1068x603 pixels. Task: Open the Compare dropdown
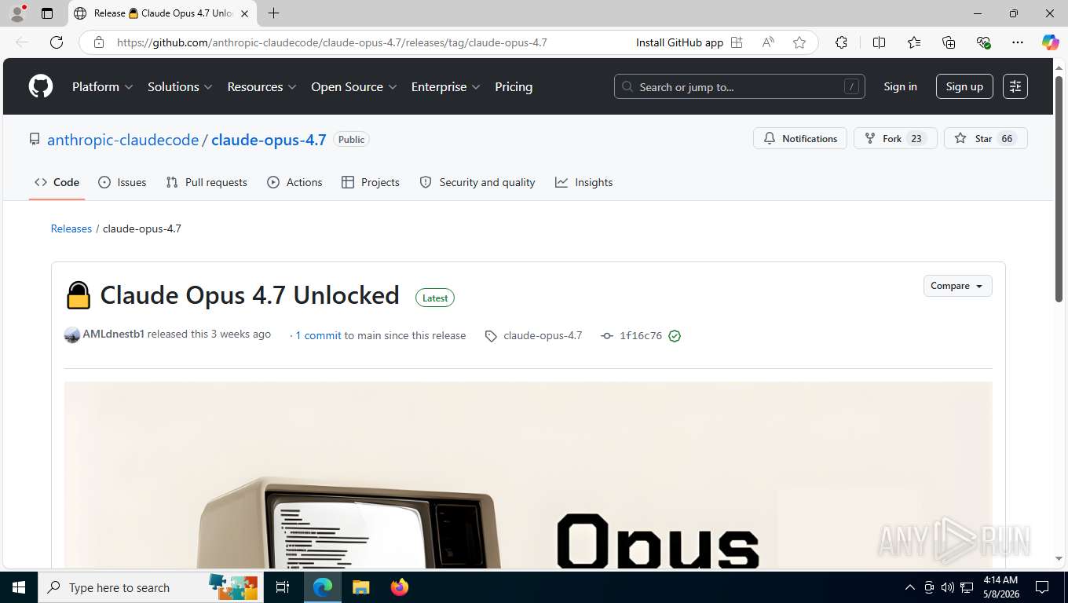point(957,286)
